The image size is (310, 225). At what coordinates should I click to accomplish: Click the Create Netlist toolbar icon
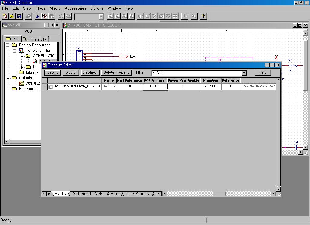click(162, 16)
